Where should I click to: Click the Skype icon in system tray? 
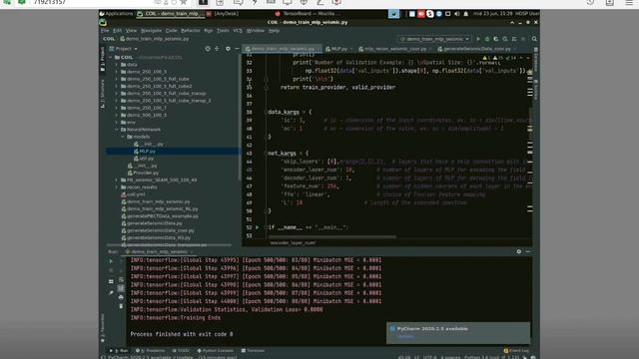(x=430, y=14)
